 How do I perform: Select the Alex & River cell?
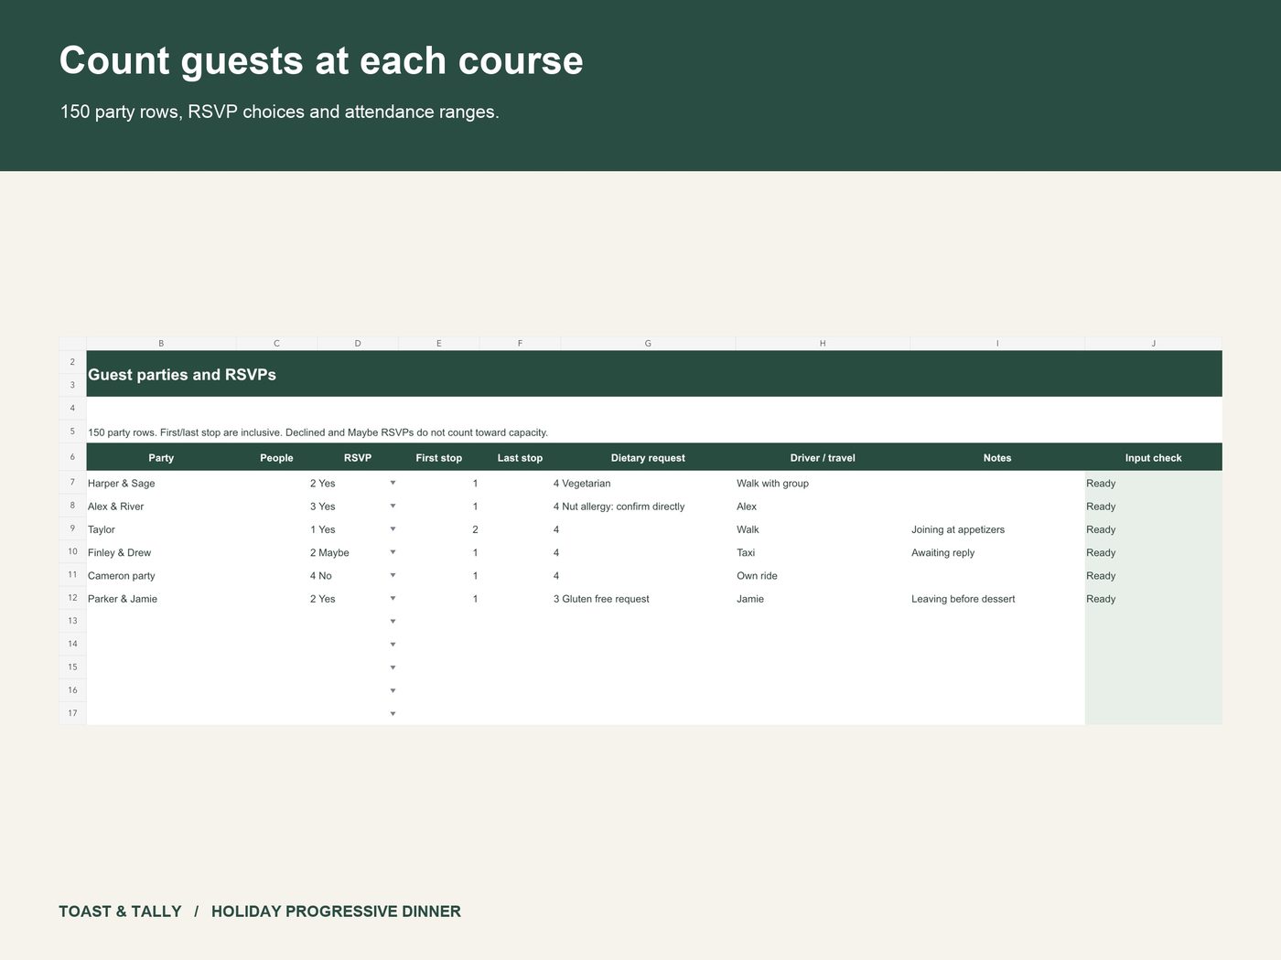161,507
